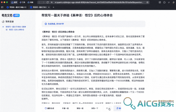Screen dimensions: 176x112
Task: Click the 丰富一些 button
Action: click(x=65, y=108)
